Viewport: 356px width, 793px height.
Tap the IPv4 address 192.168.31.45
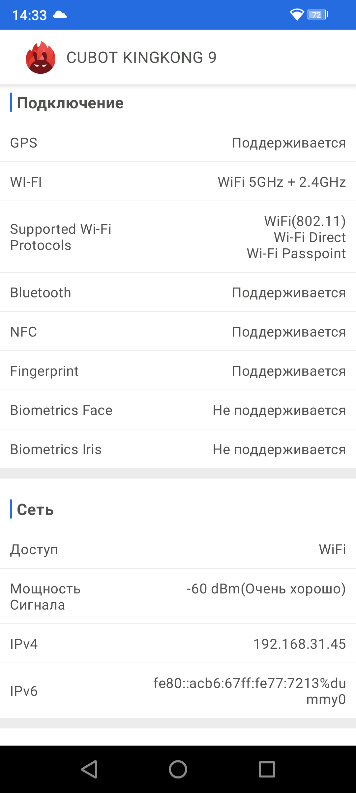pos(299,644)
